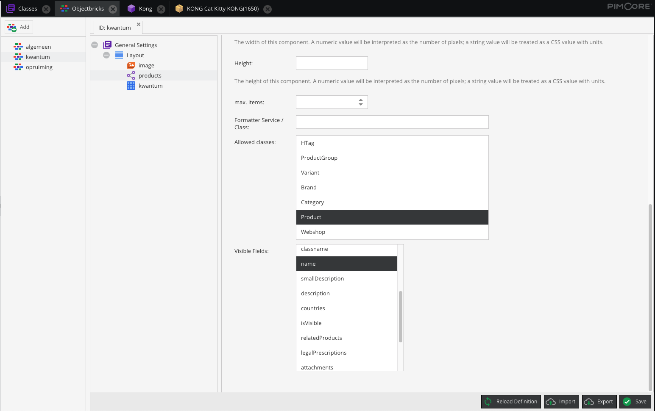The height and width of the screenshot is (411, 655).
Task: Click the kwantum grid icon in the tree
Action: (131, 86)
